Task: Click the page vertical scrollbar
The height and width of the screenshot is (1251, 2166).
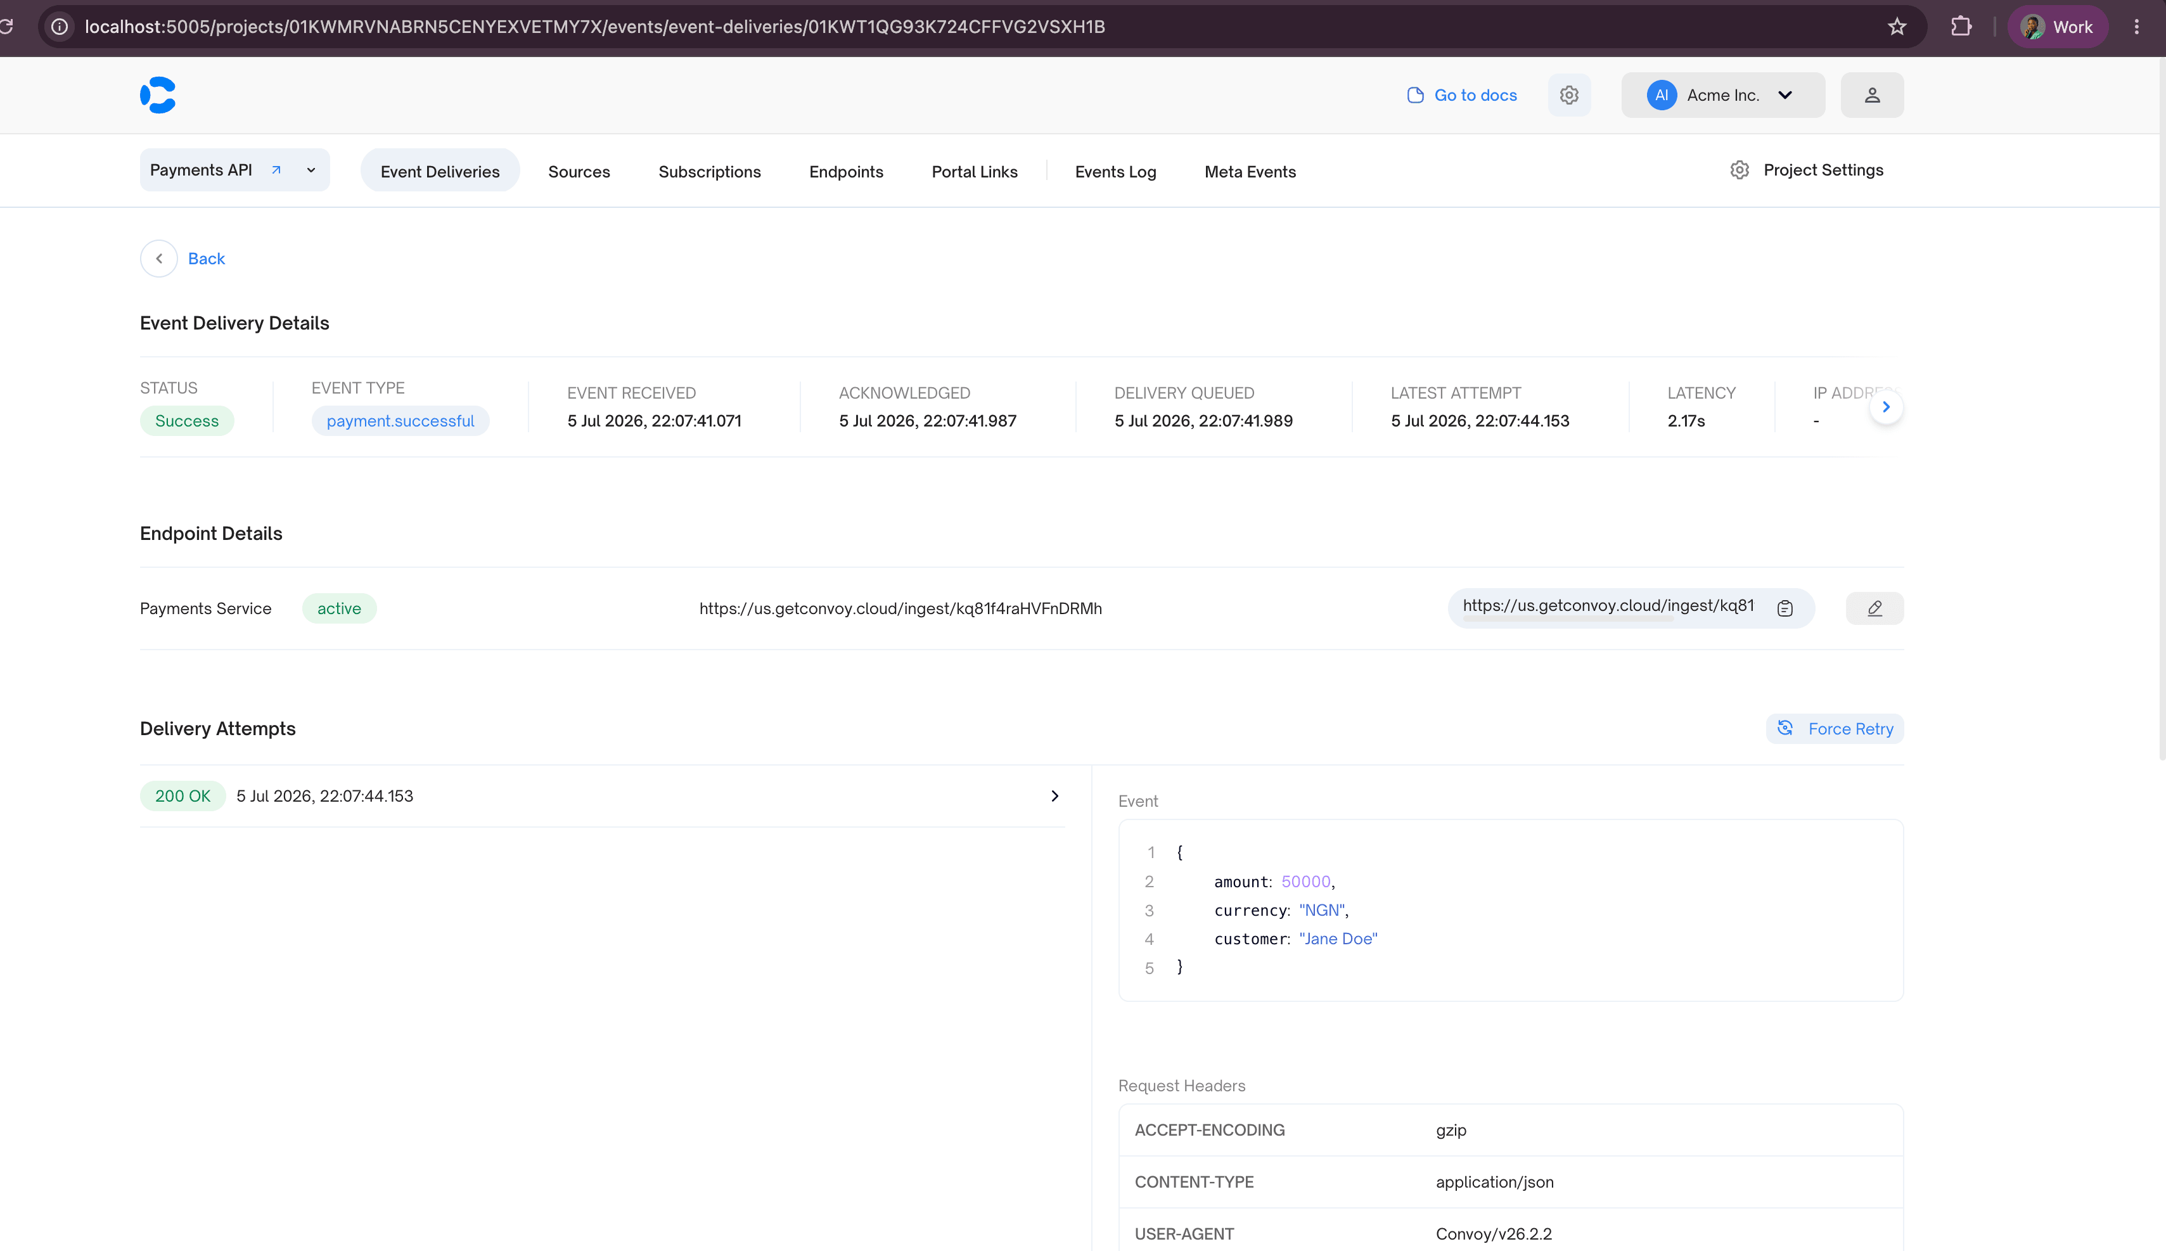Action: pyautogui.click(x=2162, y=408)
